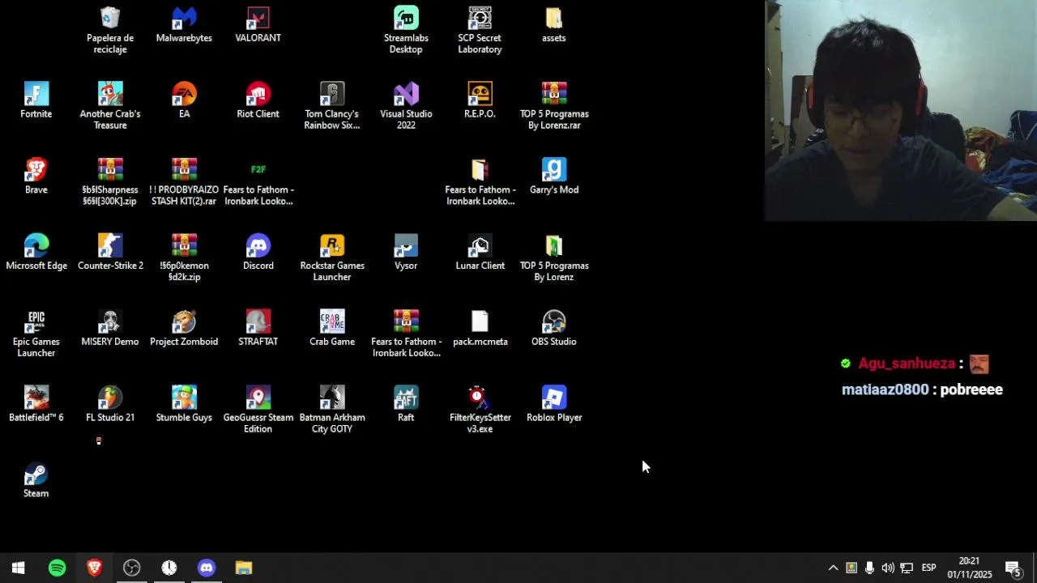Select the MISERY Demo shortcut
Image resolution: width=1037 pixels, height=583 pixels.
(x=110, y=329)
